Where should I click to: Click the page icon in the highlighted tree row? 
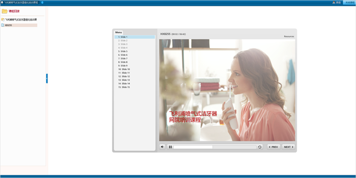[x=3, y=25]
